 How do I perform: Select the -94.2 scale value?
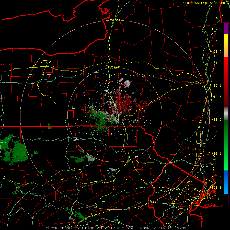click(216, 176)
